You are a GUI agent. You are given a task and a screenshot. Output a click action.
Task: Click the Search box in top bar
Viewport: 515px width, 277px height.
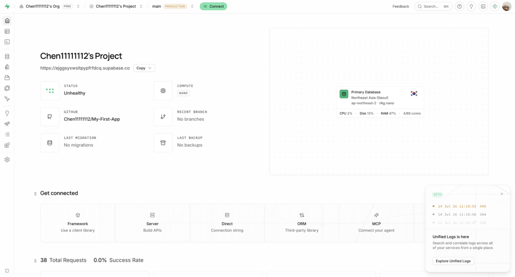[x=434, y=6]
